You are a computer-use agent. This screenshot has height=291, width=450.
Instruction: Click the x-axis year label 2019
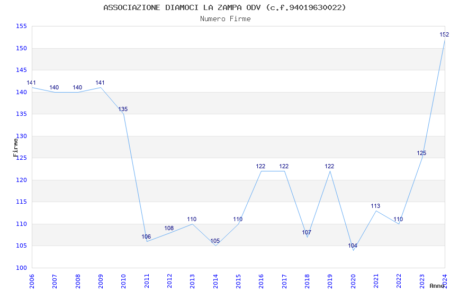tap(330, 281)
